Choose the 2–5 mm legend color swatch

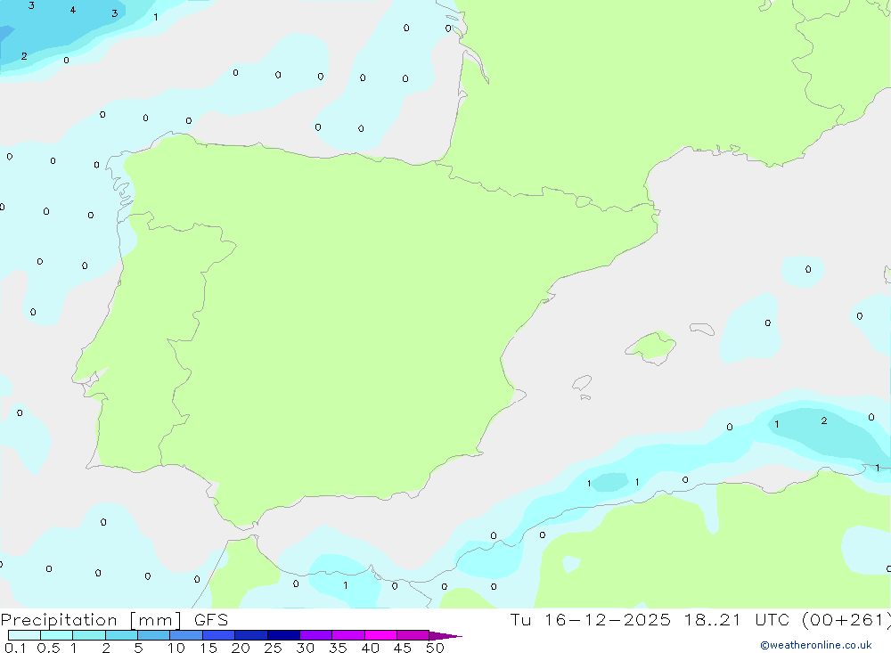point(121,635)
